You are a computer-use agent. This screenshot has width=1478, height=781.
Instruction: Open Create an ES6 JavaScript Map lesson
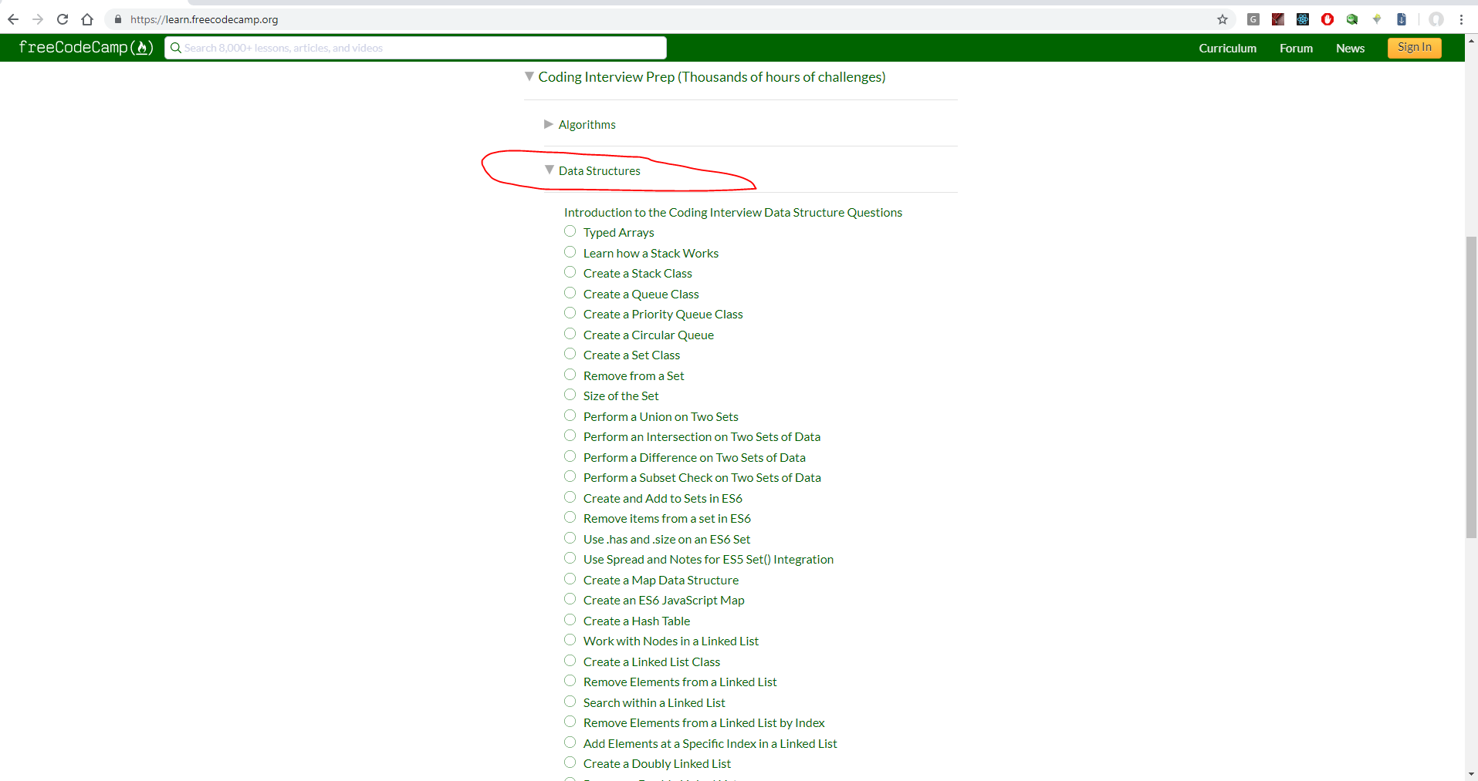pos(664,600)
